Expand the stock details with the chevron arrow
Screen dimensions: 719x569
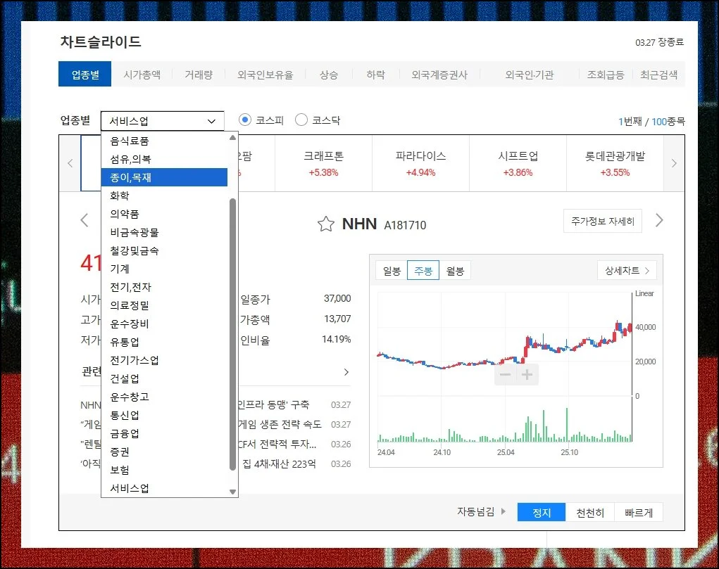(346, 372)
